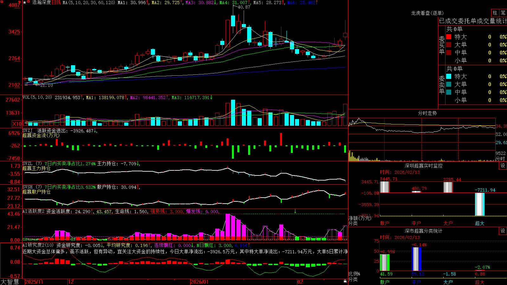Viewport: 507px width, 285px height.
Task: Click the 2026/01 timeline marker
Action: click(x=200, y=282)
